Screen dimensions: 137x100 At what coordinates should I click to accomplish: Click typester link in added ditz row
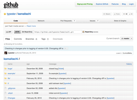pos(62,88)
